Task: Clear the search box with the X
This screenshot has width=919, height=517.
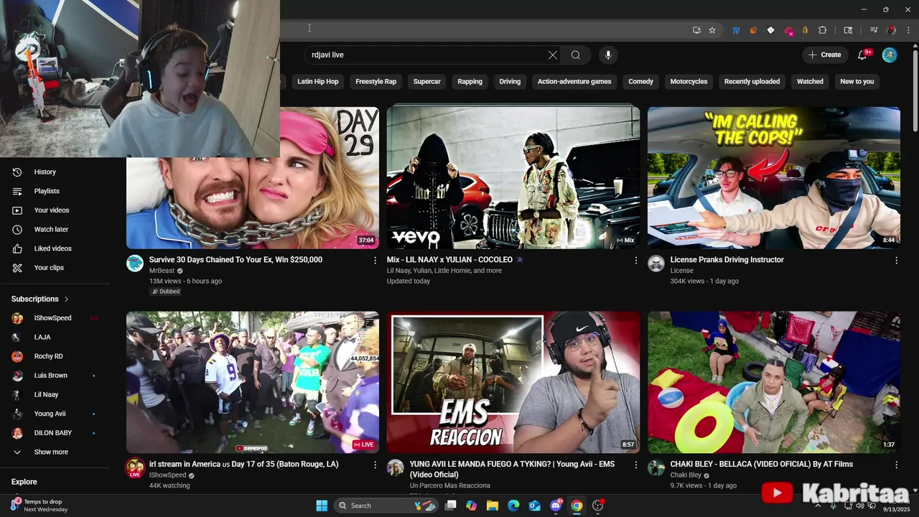Action: (553, 55)
